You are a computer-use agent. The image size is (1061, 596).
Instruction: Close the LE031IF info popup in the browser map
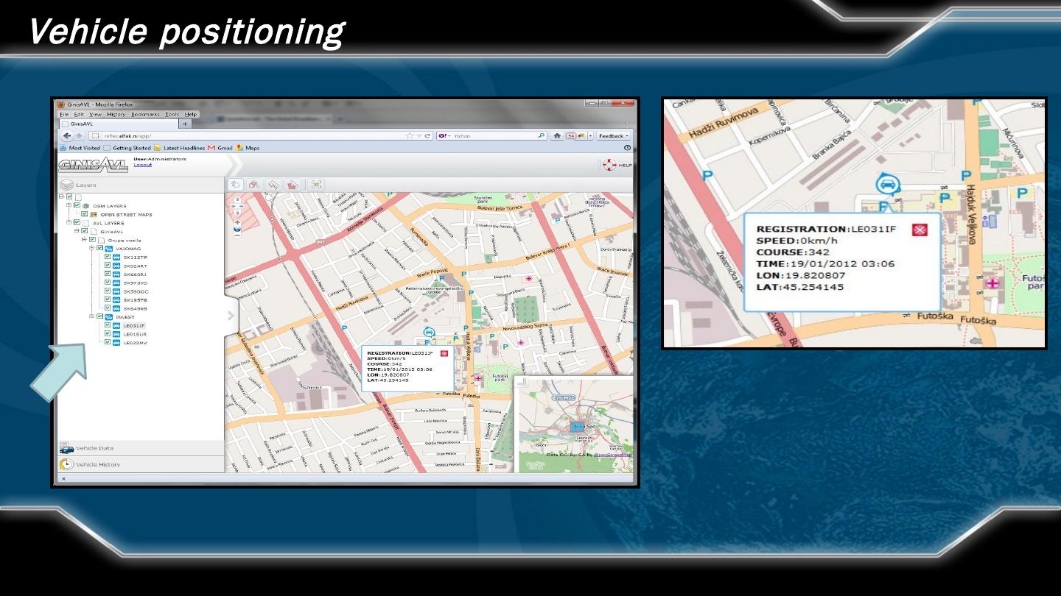coord(444,354)
